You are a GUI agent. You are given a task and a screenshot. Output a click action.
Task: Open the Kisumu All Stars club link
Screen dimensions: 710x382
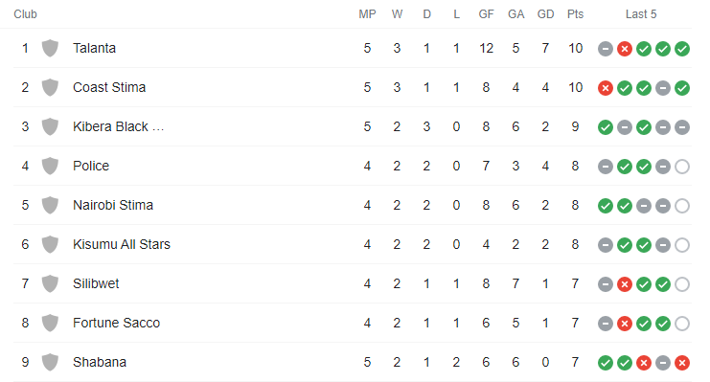coord(122,244)
